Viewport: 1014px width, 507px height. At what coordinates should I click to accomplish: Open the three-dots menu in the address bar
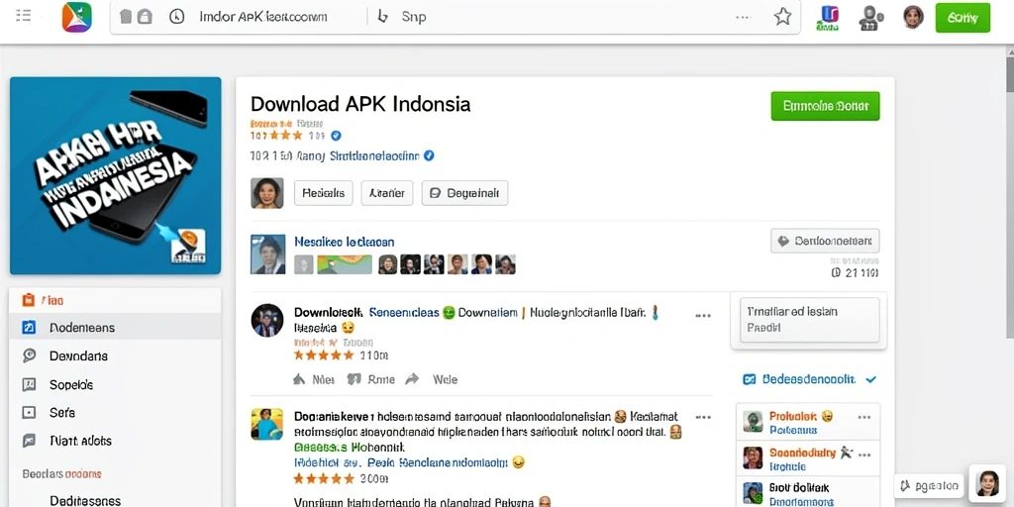pyautogui.click(x=743, y=18)
